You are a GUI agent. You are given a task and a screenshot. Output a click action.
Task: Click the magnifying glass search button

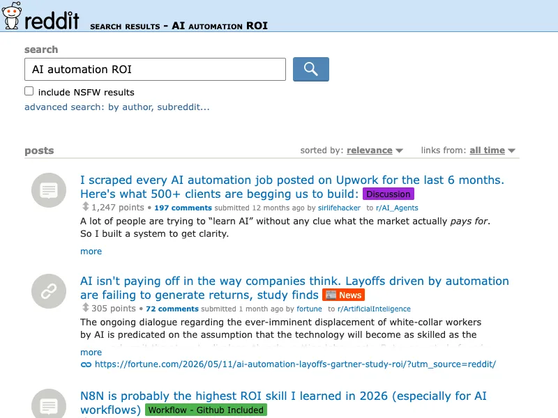click(x=310, y=69)
